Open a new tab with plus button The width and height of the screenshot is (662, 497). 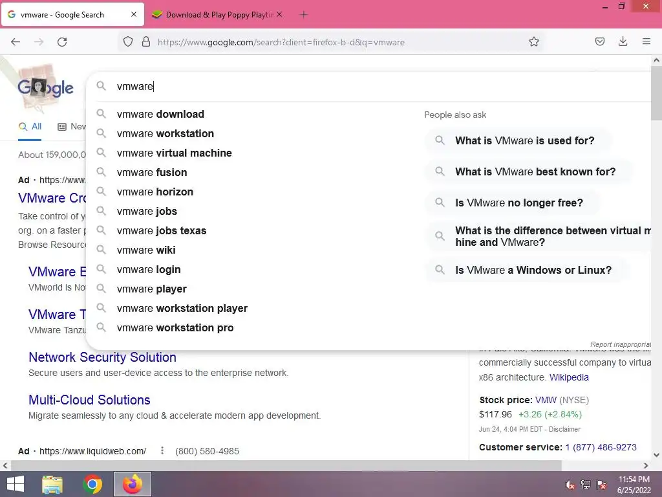pyautogui.click(x=303, y=15)
